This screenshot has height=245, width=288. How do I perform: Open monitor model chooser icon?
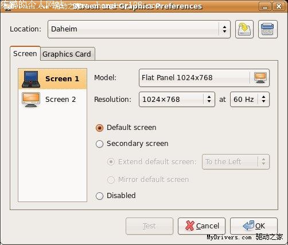click(x=260, y=78)
